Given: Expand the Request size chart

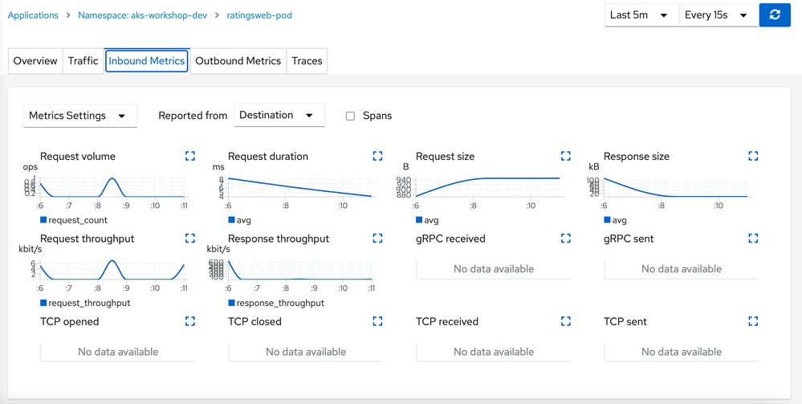Looking at the screenshot, I should click(566, 156).
